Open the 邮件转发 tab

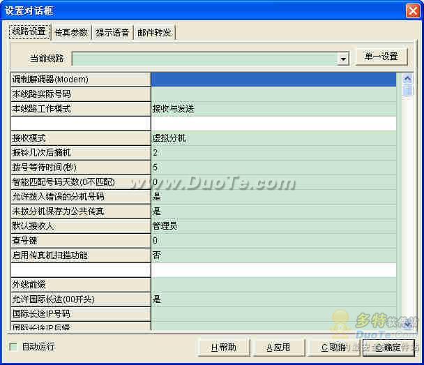point(154,33)
